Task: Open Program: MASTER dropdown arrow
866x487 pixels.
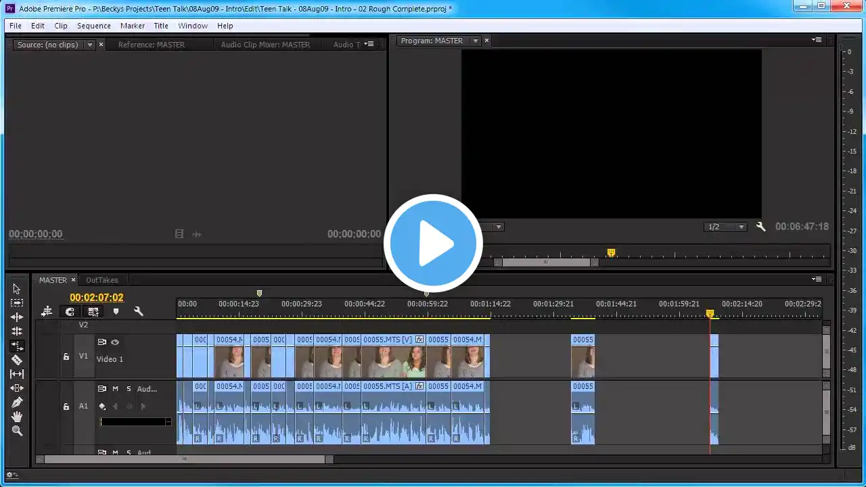Action: click(475, 41)
